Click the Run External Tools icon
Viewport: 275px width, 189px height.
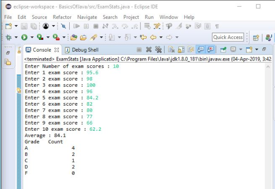56,37
